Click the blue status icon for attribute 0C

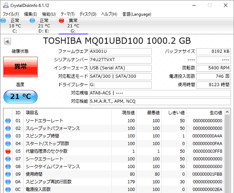click(8, 189)
